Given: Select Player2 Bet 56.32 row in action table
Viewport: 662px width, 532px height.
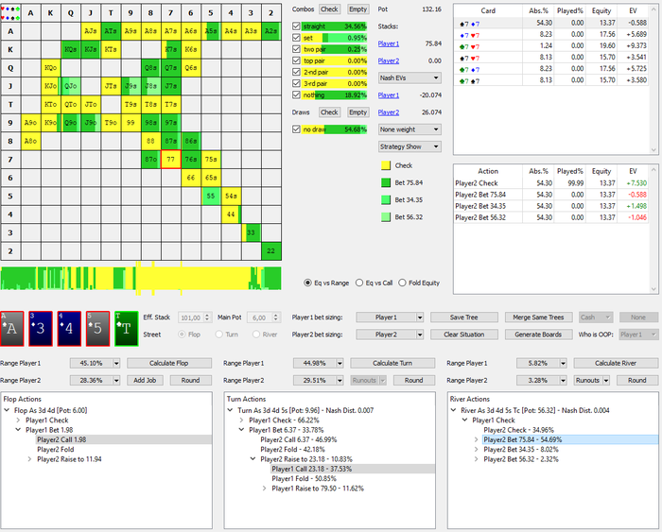Looking at the screenshot, I should coord(551,217).
